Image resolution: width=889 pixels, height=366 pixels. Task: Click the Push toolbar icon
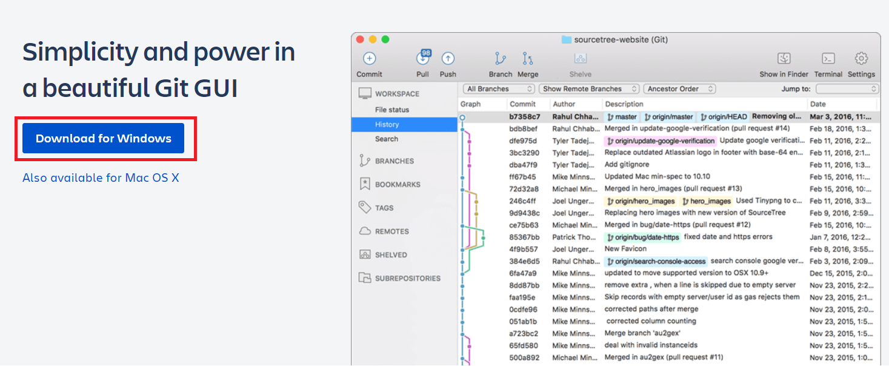click(448, 59)
